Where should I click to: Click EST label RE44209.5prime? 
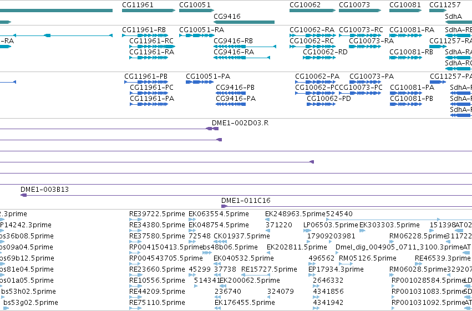point(157,292)
